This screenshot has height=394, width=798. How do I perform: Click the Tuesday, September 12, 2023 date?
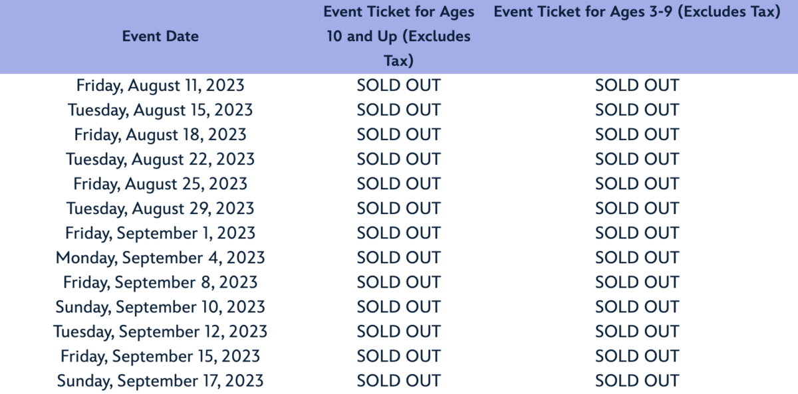[x=160, y=332]
